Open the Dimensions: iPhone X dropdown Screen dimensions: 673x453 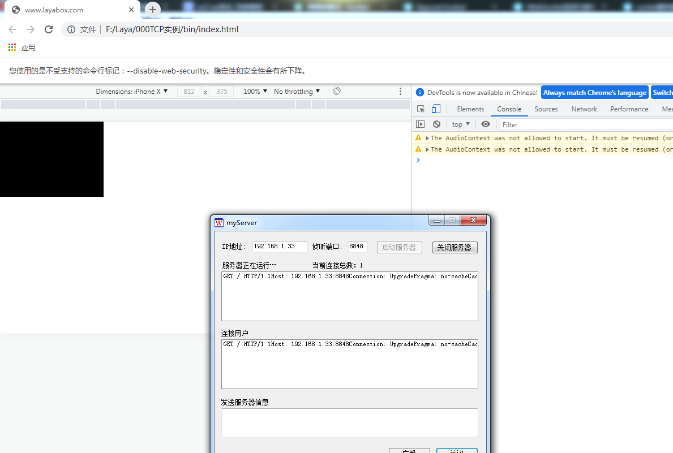click(132, 92)
